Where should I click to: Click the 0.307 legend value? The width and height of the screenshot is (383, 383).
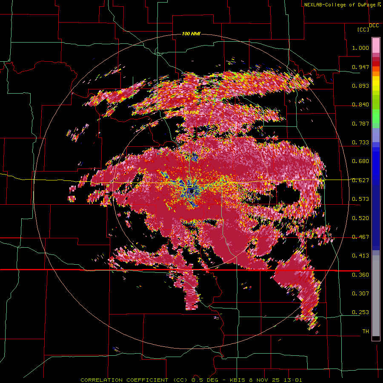[x=360, y=294]
